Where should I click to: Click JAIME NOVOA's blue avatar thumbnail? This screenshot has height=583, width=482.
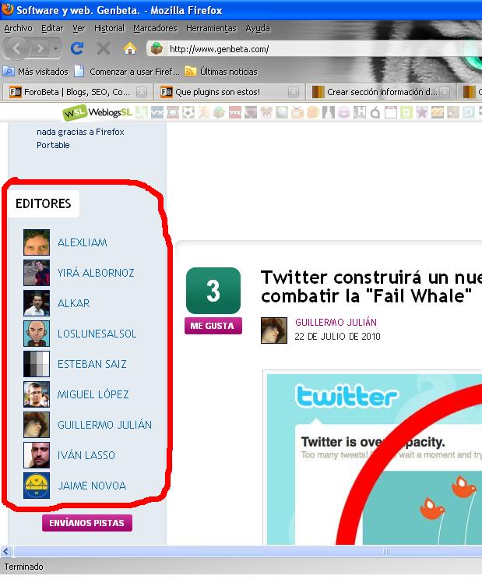(x=37, y=486)
